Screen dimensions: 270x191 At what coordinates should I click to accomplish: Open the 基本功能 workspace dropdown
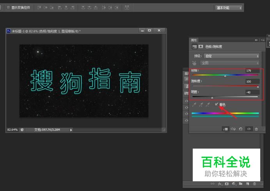click(x=229, y=8)
